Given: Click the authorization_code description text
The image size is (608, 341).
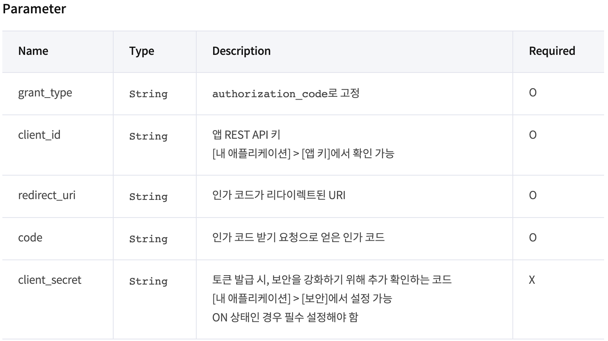Looking at the screenshot, I should pos(286,93).
